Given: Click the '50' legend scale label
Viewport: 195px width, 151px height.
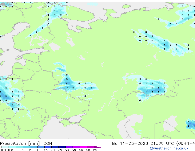Looking at the screenshot, I should (95, 150).
